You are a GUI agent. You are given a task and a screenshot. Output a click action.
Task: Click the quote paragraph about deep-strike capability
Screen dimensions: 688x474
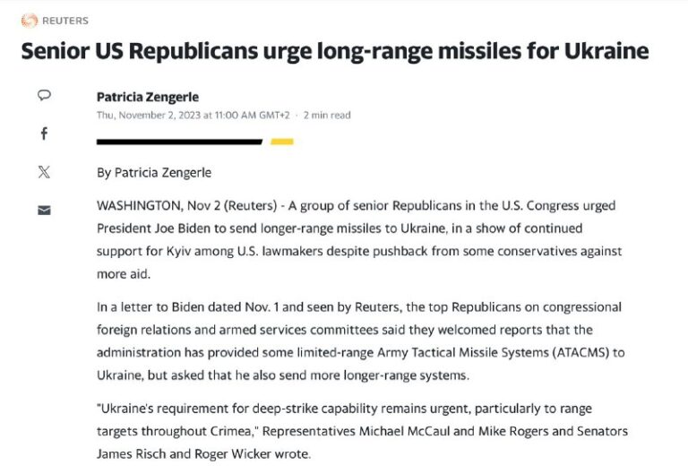362,431
